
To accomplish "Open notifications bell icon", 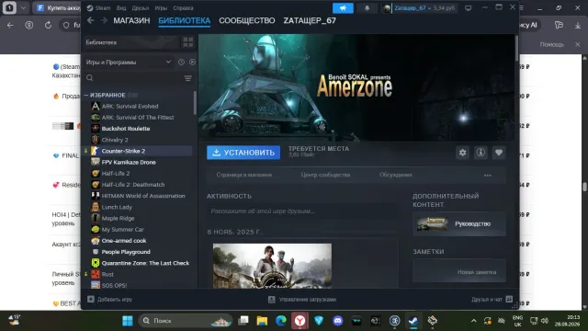I will pyautogui.click(x=367, y=8).
